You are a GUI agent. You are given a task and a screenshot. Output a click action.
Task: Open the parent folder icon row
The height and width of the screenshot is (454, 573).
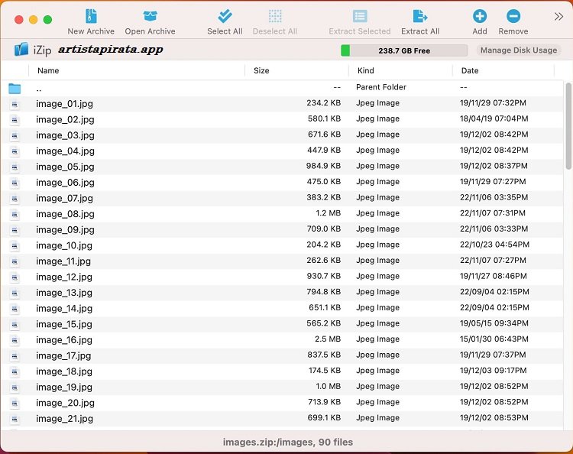click(x=15, y=88)
